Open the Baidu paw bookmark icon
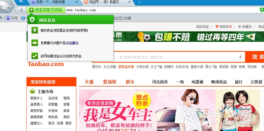The height and width of the screenshot is (131, 264). (8, 18)
